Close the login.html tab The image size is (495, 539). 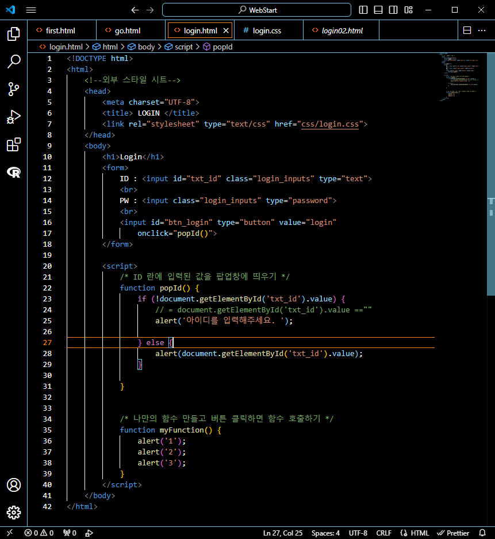226,30
